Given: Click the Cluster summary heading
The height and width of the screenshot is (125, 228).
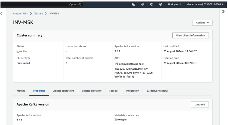Looking at the screenshot, I should [x=30, y=35].
